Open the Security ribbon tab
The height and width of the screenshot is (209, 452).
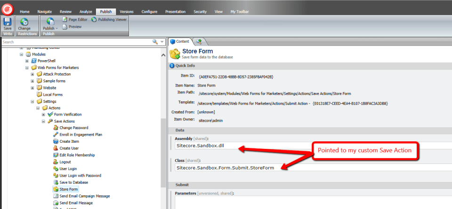click(199, 11)
